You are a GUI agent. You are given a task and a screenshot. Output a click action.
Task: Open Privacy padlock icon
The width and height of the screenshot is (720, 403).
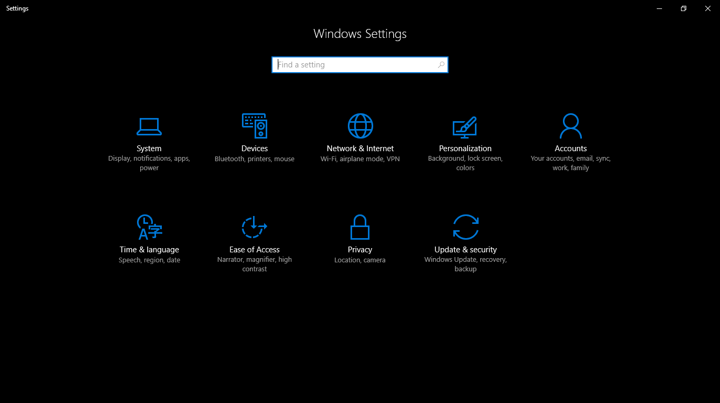(360, 227)
